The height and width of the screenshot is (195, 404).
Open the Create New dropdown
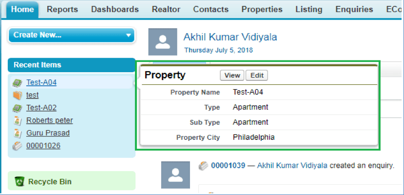pyautogui.click(x=71, y=35)
